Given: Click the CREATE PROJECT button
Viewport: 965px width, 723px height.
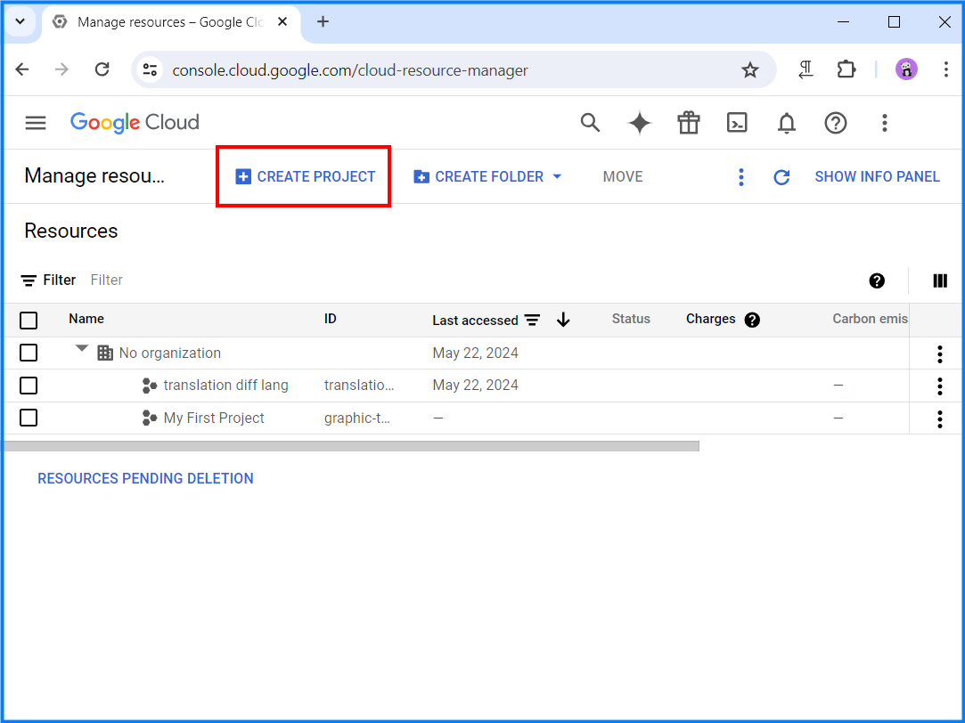Looking at the screenshot, I should click(303, 176).
